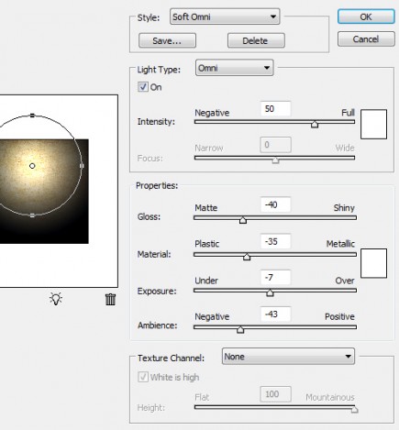Click the Cancel button

click(x=366, y=39)
